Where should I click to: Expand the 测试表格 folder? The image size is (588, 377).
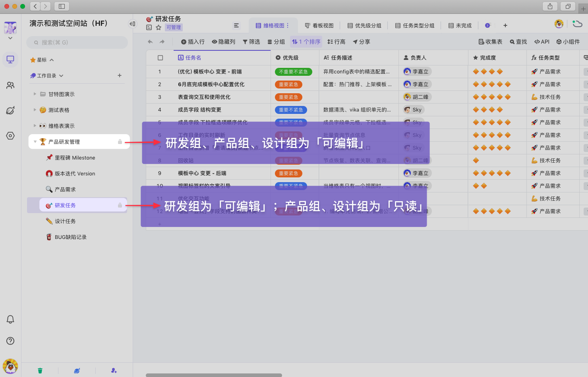(35, 110)
